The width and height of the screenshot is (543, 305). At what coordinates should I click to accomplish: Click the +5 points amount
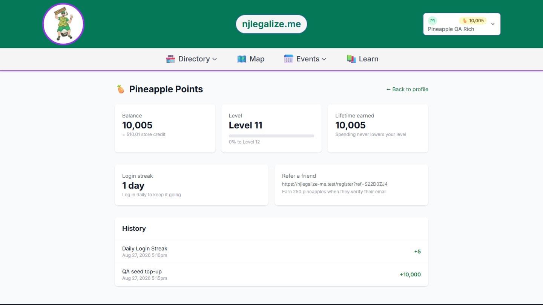click(417, 252)
